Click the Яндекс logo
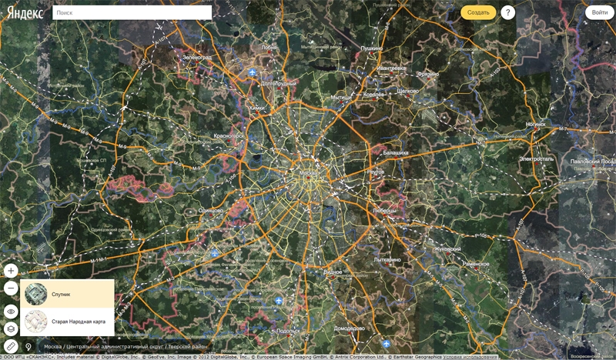Image resolution: width=616 pixels, height=360 pixels. (x=25, y=13)
